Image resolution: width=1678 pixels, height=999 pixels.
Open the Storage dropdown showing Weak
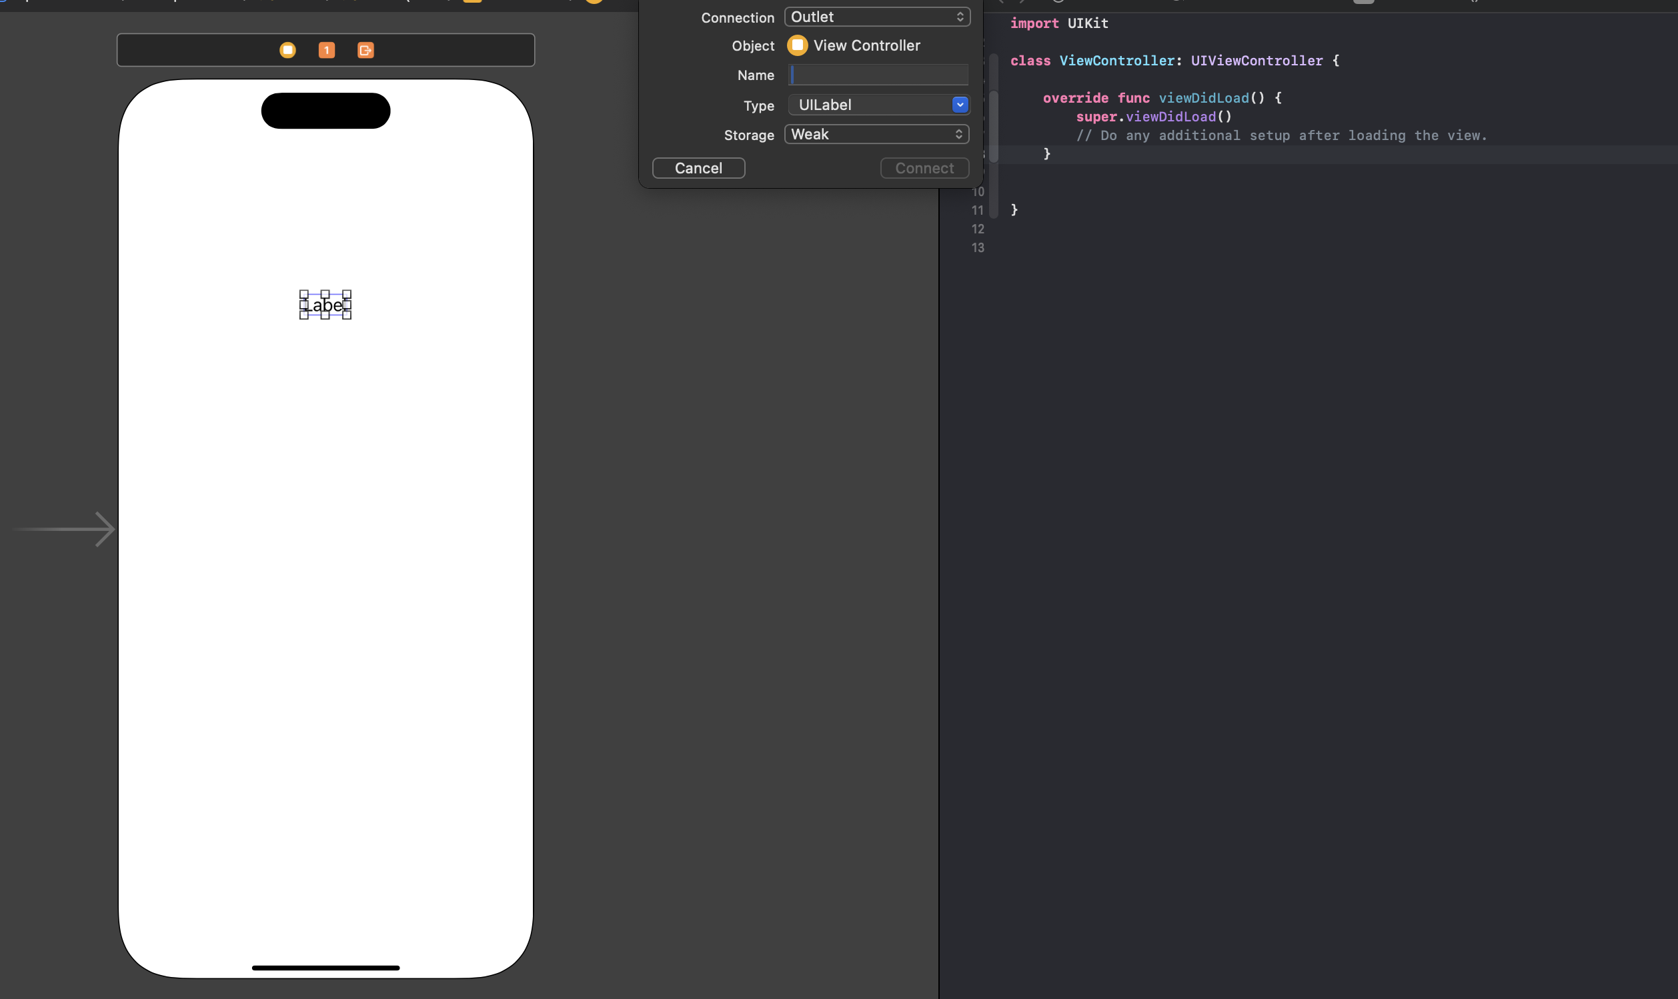876,134
